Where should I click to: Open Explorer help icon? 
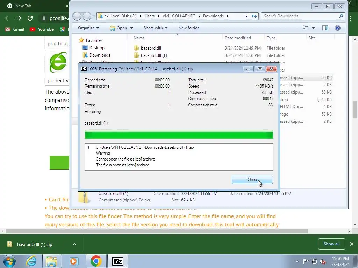click(x=337, y=28)
